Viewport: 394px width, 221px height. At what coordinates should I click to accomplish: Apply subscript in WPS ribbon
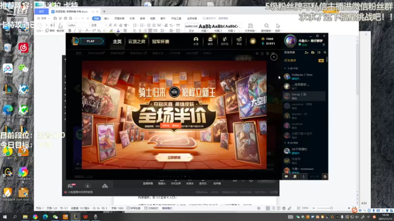[99, 30]
